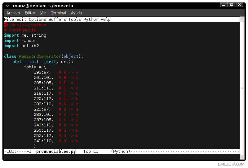Image resolution: width=248 pixels, height=168 pixels.
Task: Click the 243:111 table entry
Action: tap(43, 125)
